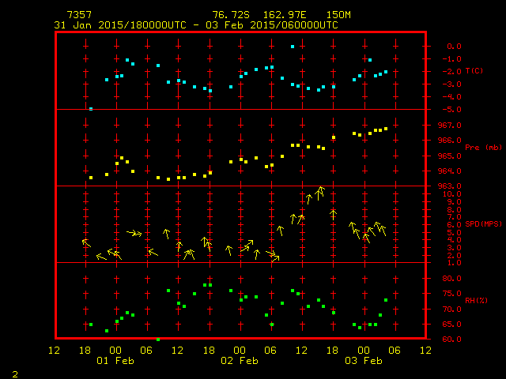Click the "31 Jan 2015/180000UTC" date range text

(x=114, y=25)
